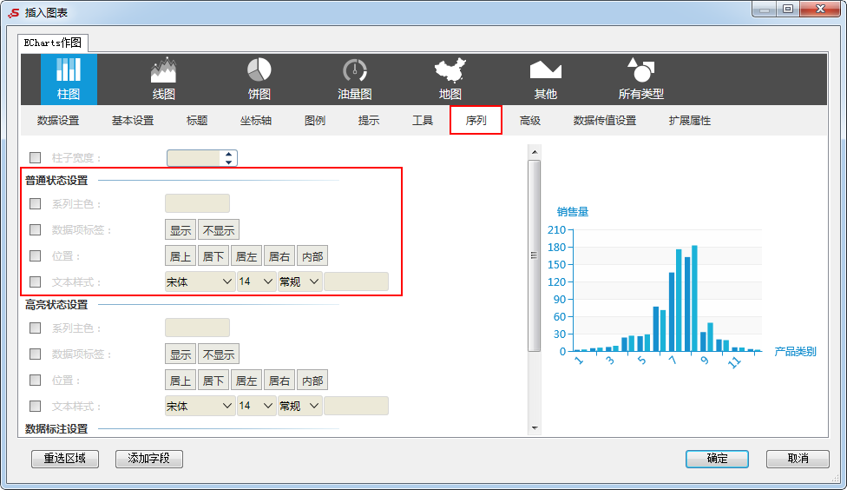Viewport: 847px width, 490px height.
Task: Click 显示 button in 高亮状态设置
Action: 181,354
